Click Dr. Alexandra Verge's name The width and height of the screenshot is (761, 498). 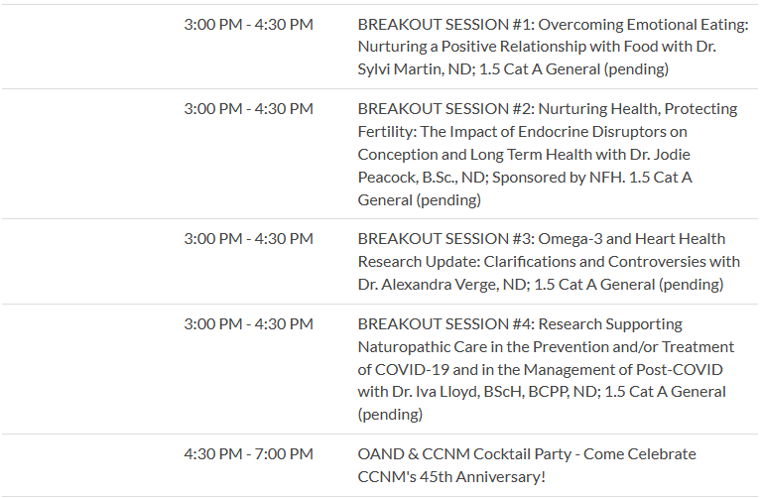click(442, 285)
